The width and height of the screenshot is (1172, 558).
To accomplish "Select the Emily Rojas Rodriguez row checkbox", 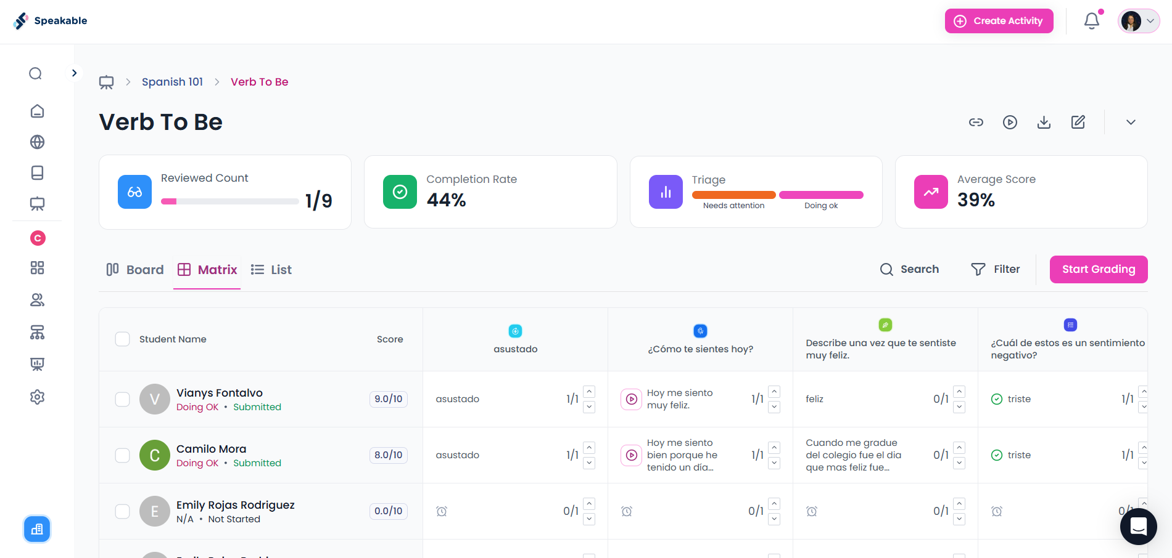I will click(x=123, y=511).
